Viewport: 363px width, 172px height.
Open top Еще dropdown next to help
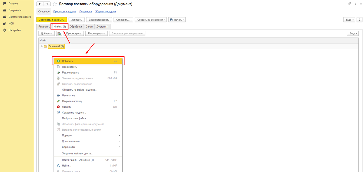click(x=349, y=20)
